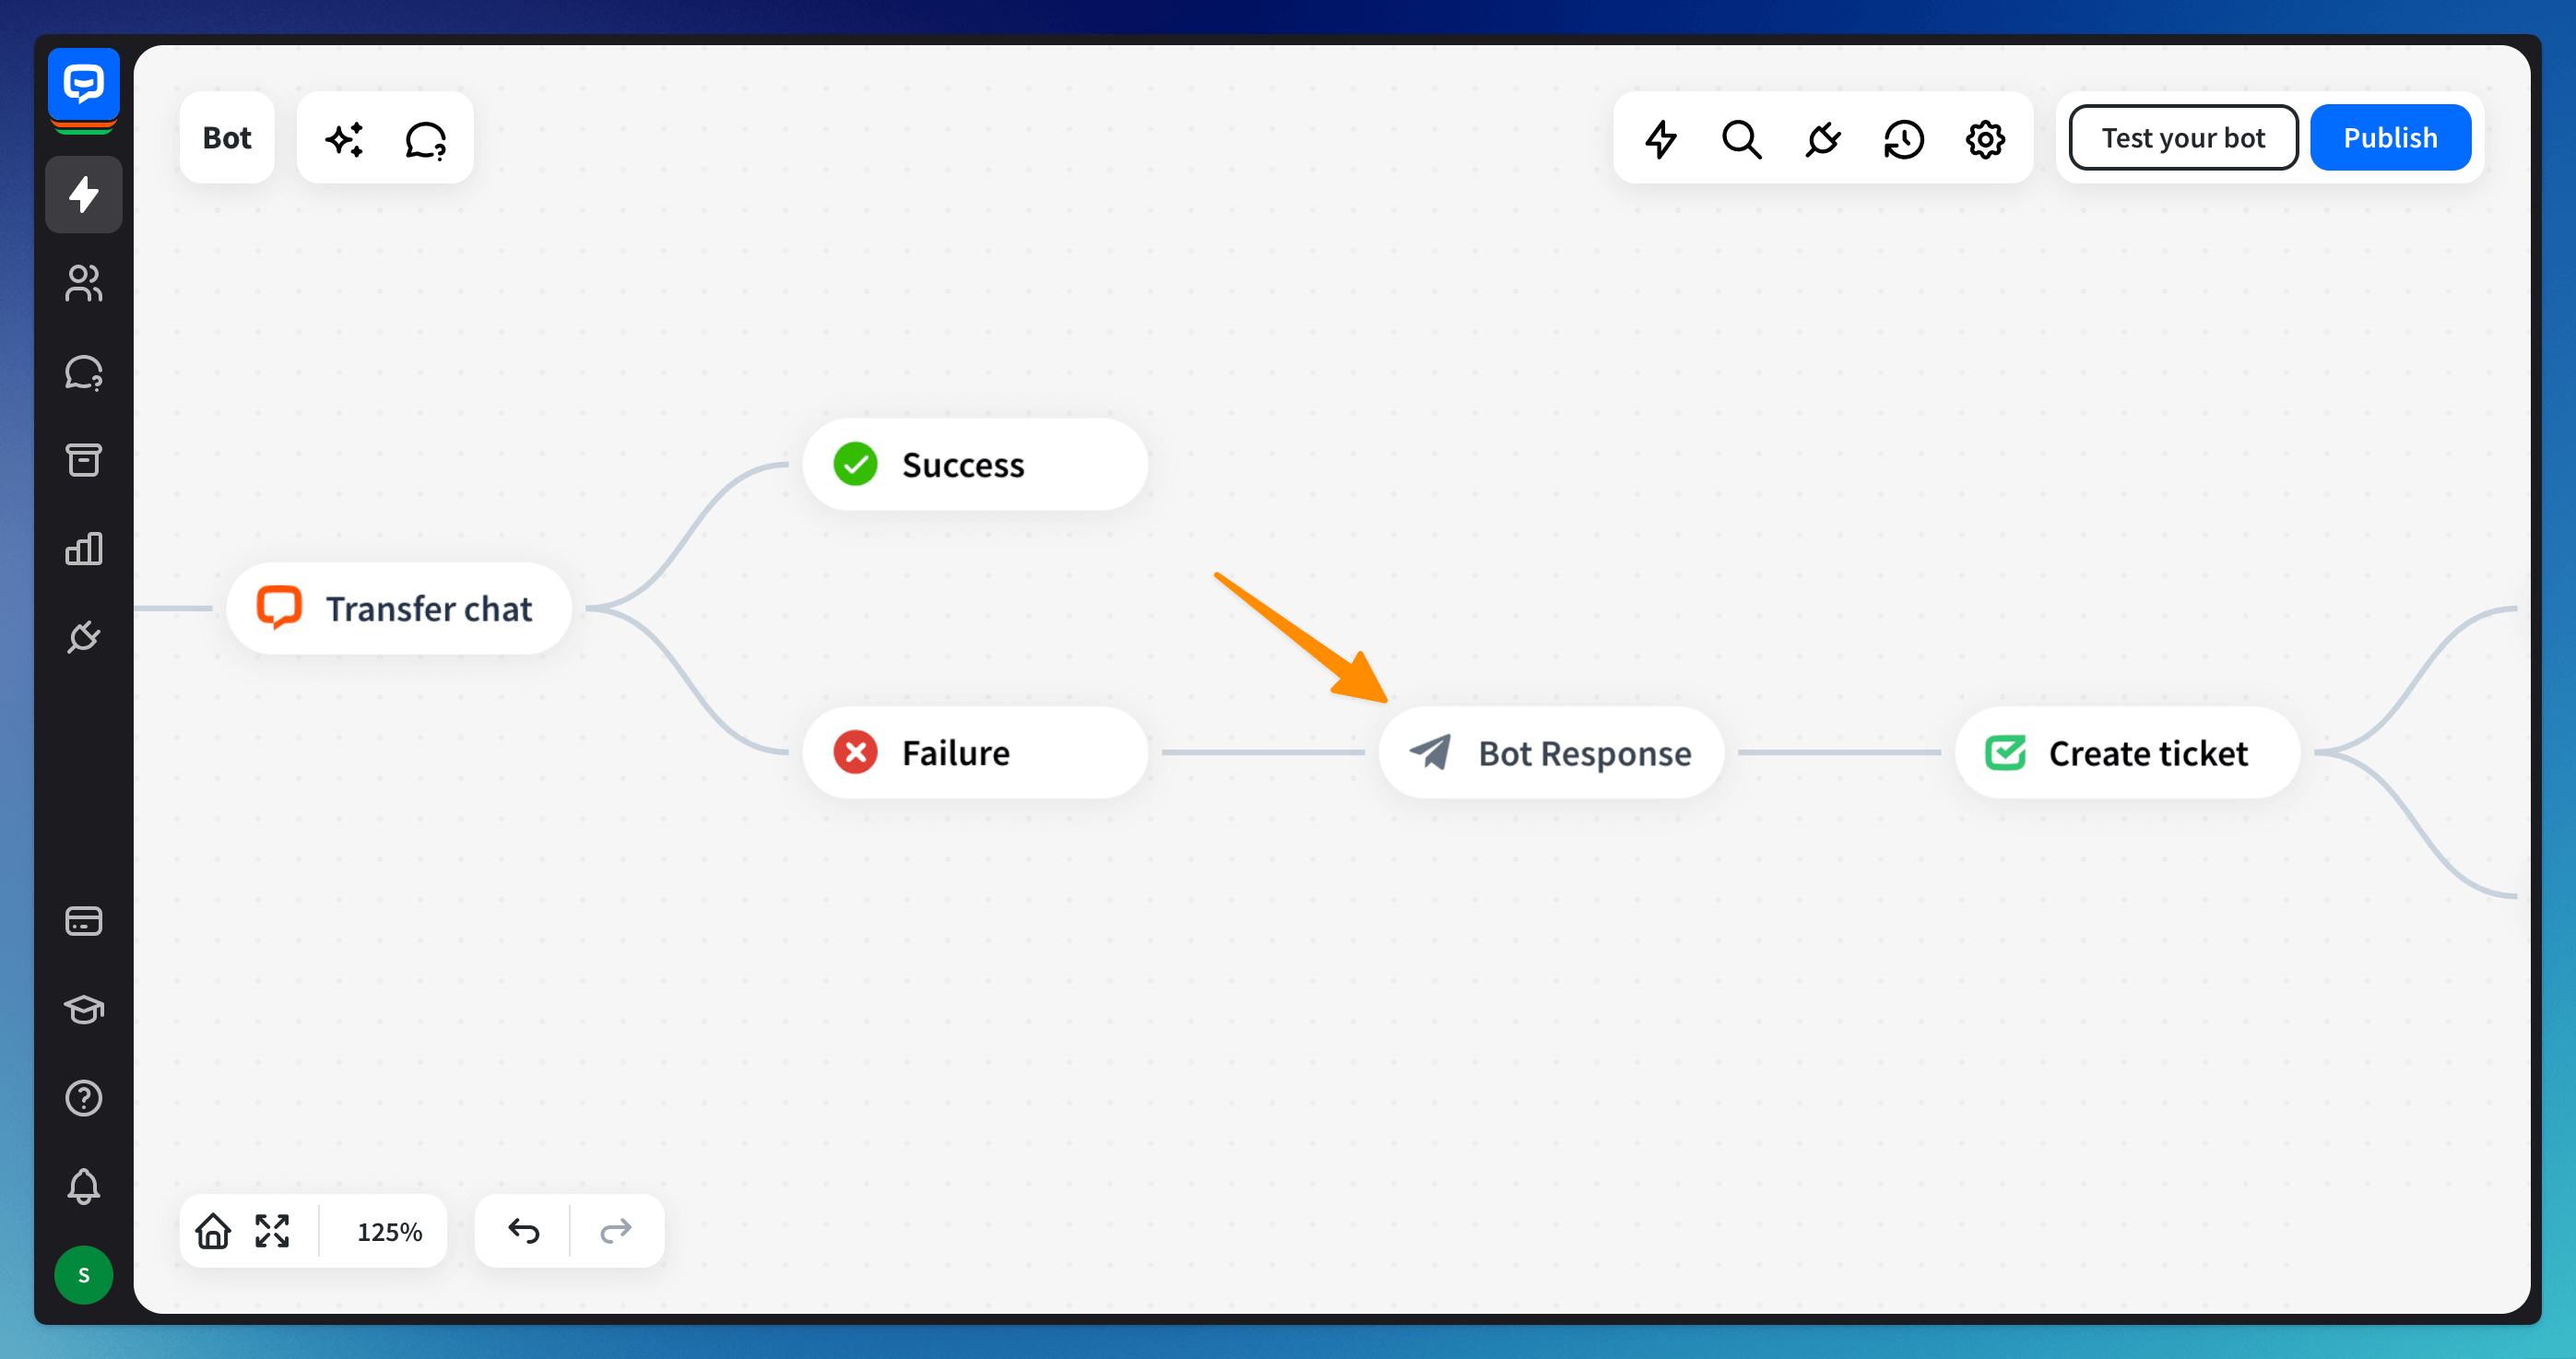
Task: Click the AI sparkle icon in toolbar
Action: [345, 139]
